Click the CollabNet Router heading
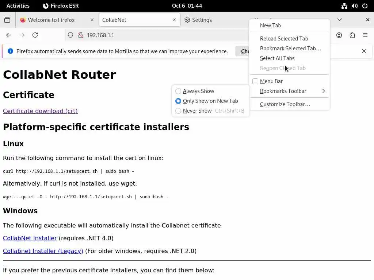 60,74
